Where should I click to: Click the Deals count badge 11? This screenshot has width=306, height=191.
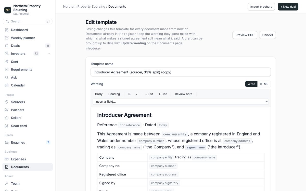click(x=48, y=46)
